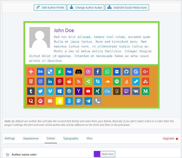Click the SoundCloud social icon
182x158 pixels.
click(x=107, y=82)
